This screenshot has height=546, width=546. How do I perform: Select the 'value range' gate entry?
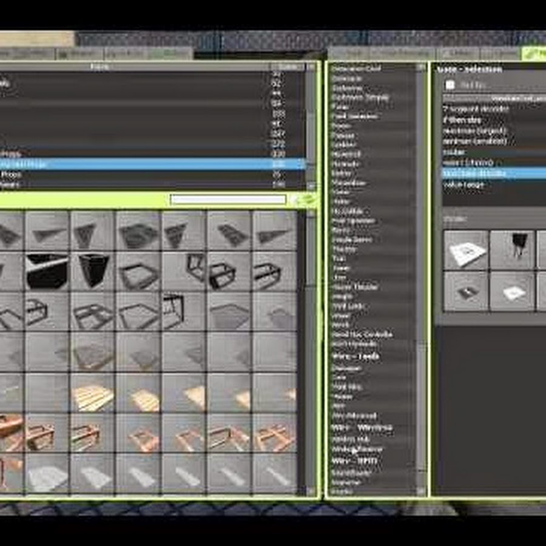click(x=464, y=184)
